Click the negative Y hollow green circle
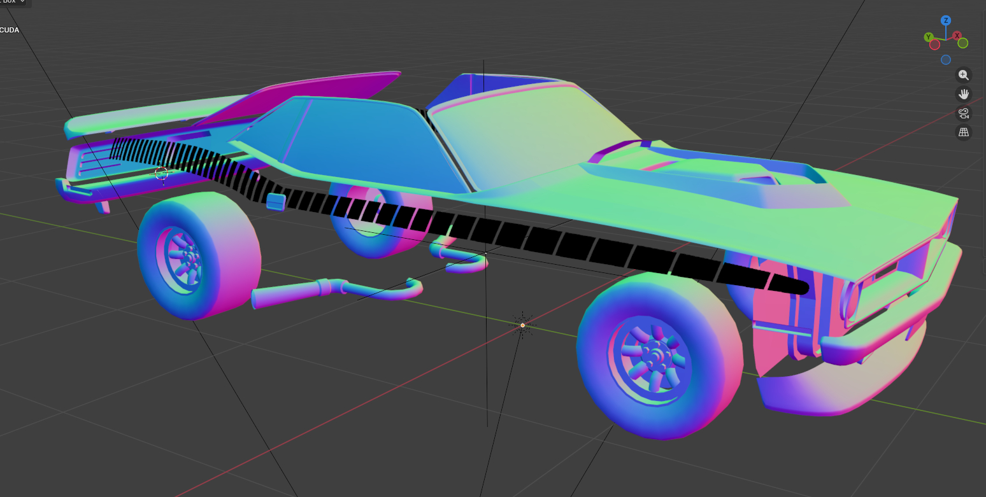 962,43
